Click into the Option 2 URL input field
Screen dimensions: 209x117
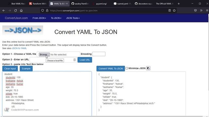click(x=53, y=60)
